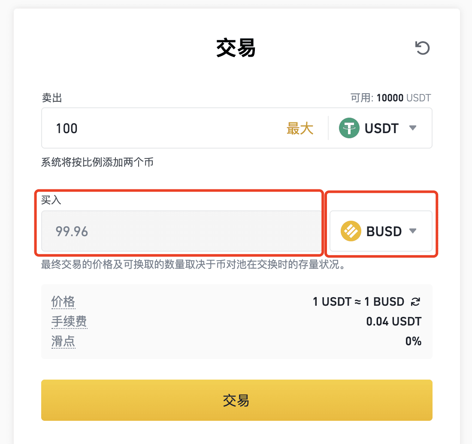This screenshot has width=472, height=444.
Task: Expand the USDT sell currency selector
Action: click(380, 128)
